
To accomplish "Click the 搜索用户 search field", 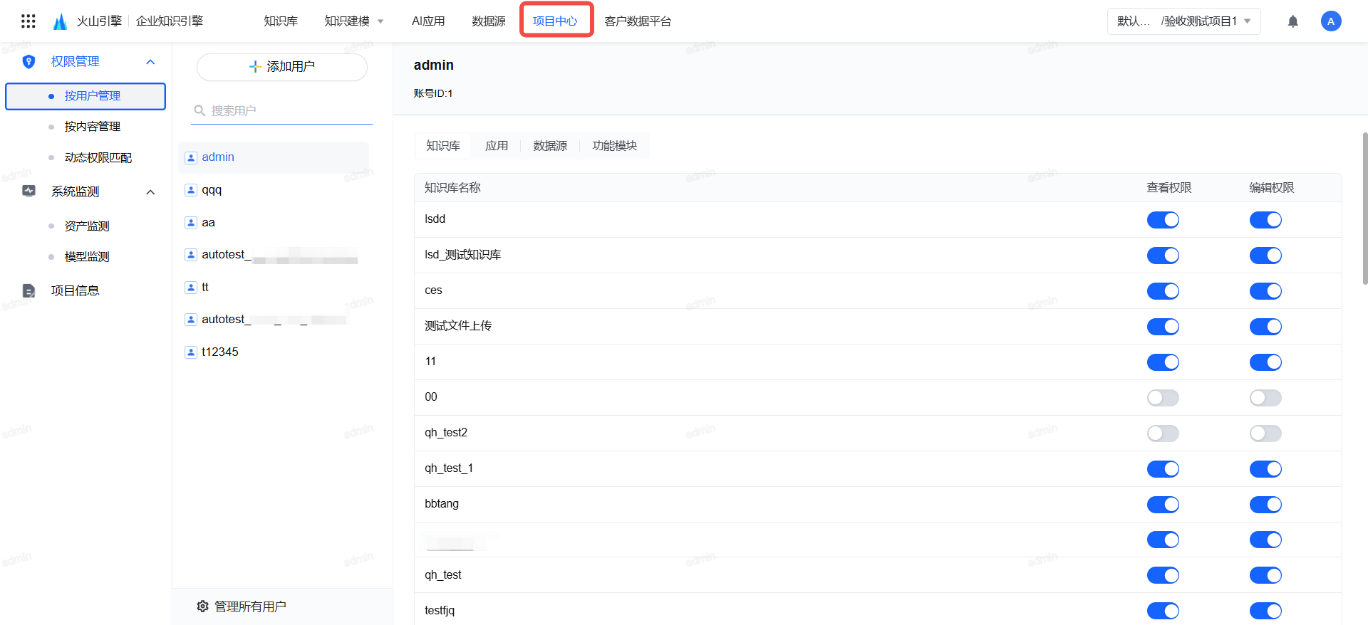I will coord(281,110).
